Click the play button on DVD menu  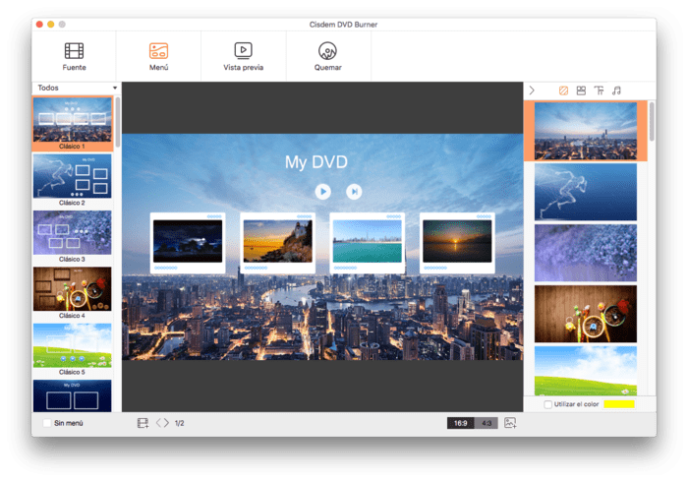[x=322, y=191]
